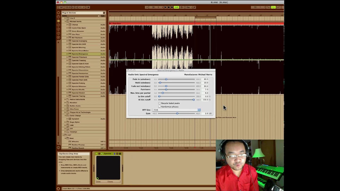Toggle the metronome button
The width and height of the screenshot is (340, 191).
click(88, 7)
